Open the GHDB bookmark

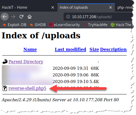38,25
